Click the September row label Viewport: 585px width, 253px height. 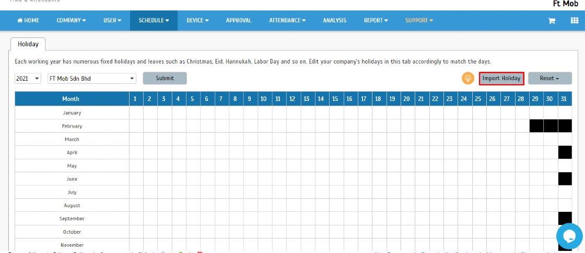72,219
